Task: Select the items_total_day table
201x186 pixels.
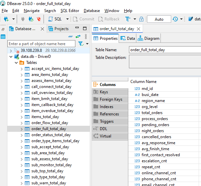Action: pos(45,117)
